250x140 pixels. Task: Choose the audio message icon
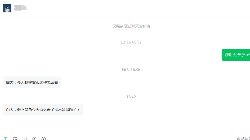point(34,139)
